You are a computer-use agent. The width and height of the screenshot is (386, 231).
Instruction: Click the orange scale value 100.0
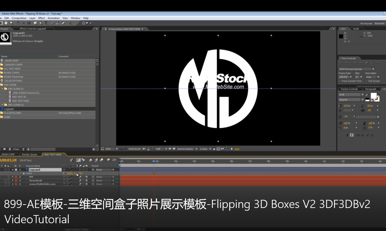pyautogui.click(x=70, y=173)
